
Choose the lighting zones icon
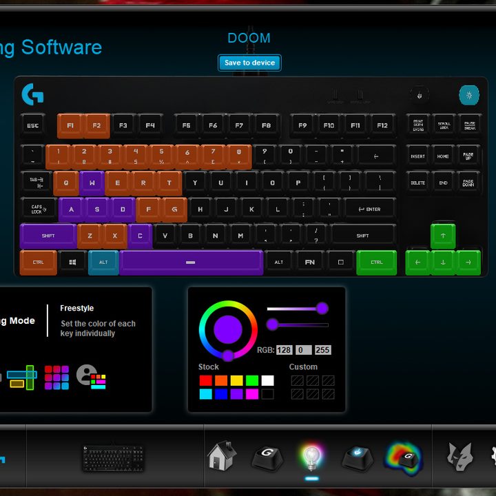point(22,378)
